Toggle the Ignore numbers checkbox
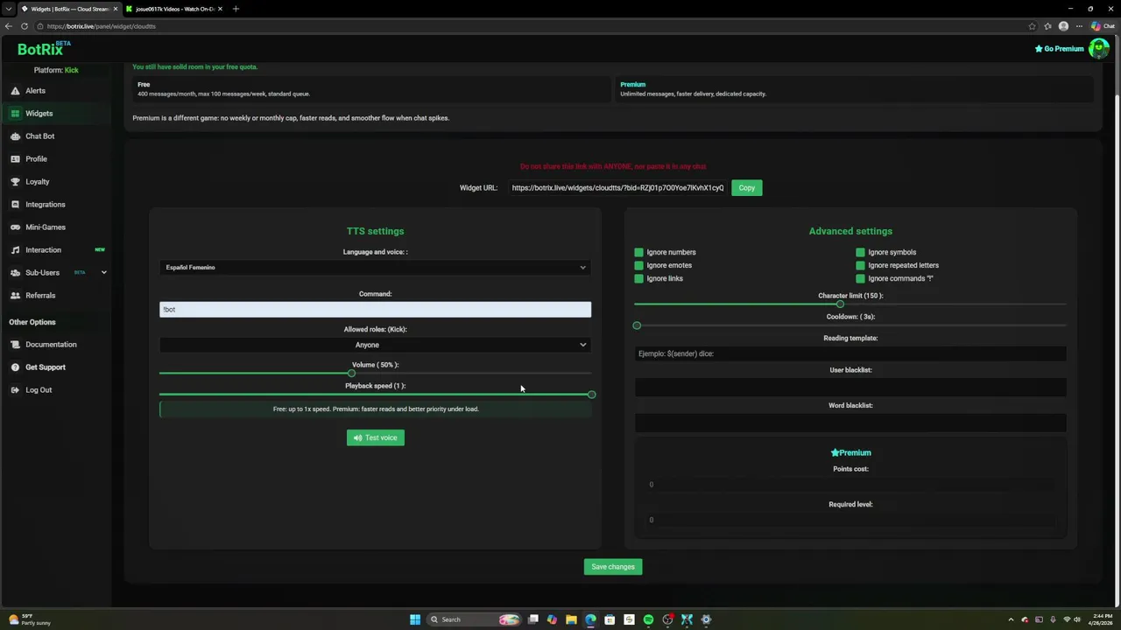This screenshot has height=630, width=1121. 638,252
